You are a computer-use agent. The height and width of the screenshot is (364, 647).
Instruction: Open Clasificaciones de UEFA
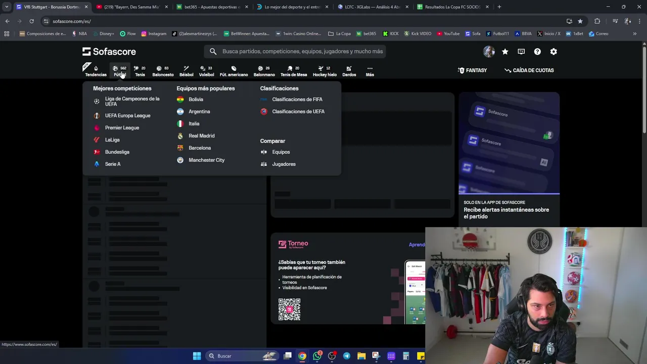pyautogui.click(x=293, y=111)
